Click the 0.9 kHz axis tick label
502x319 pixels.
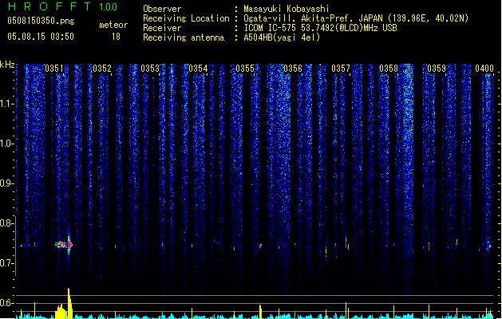6,183
